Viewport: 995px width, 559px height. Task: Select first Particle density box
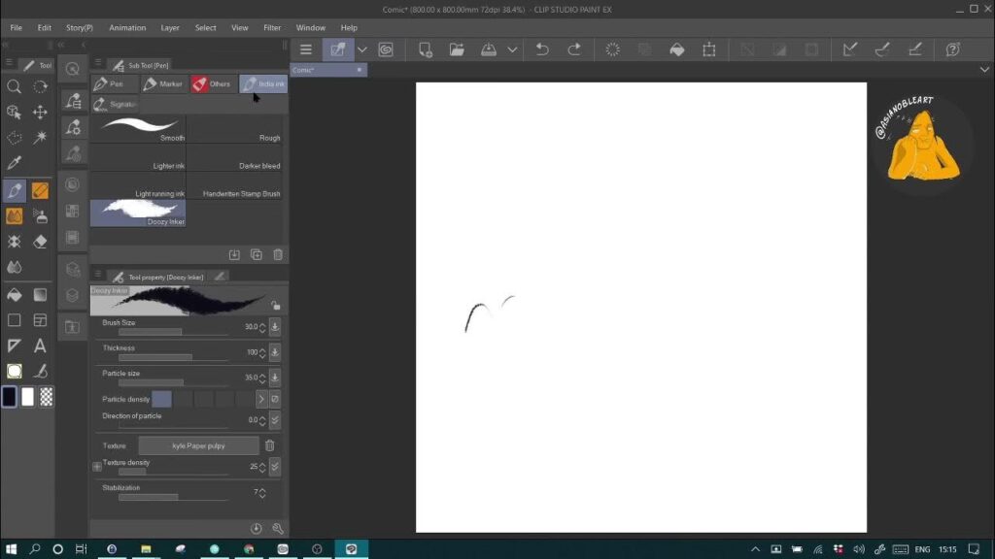[x=161, y=399]
